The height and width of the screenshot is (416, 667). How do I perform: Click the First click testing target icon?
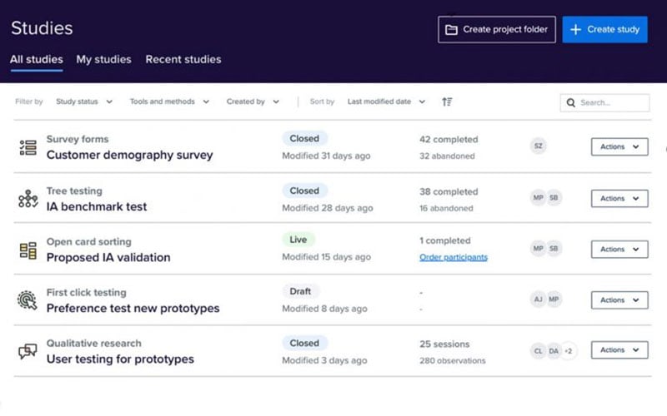28,300
